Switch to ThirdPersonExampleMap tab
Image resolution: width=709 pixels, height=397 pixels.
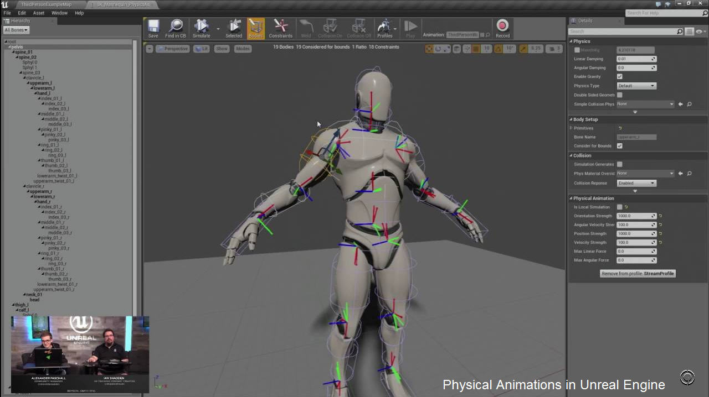(47, 4)
